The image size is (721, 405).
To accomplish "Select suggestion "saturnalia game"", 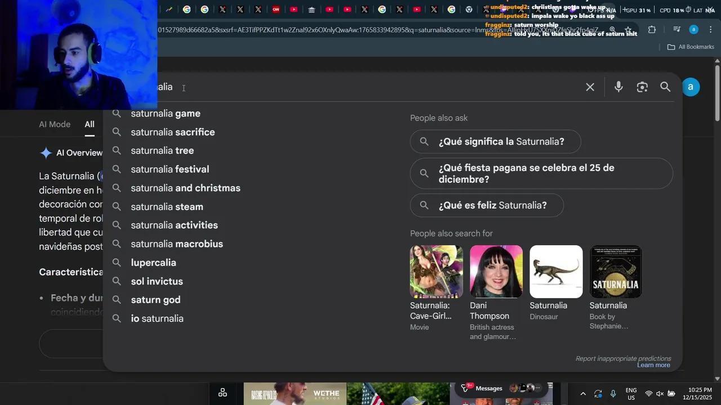I will click(166, 114).
